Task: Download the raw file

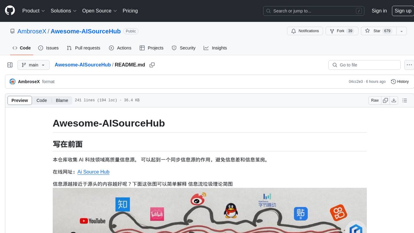Action: coord(394,100)
